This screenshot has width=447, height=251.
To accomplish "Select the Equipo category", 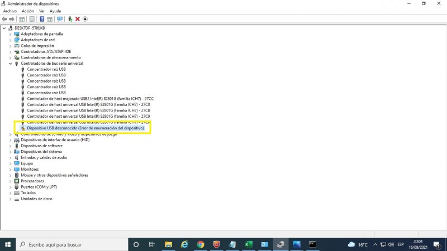I will [x=27, y=163].
